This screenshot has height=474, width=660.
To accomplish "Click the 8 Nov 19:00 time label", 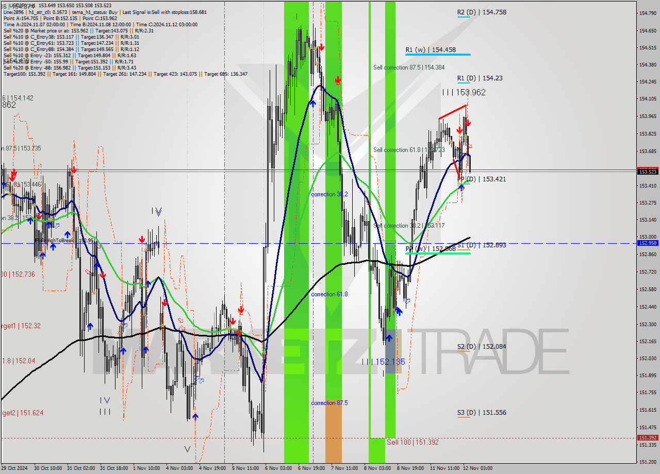I will (x=410, y=468).
